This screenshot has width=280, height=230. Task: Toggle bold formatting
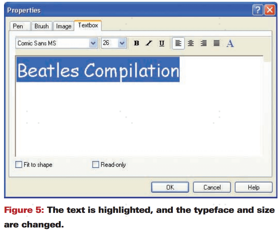pos(137,43)
